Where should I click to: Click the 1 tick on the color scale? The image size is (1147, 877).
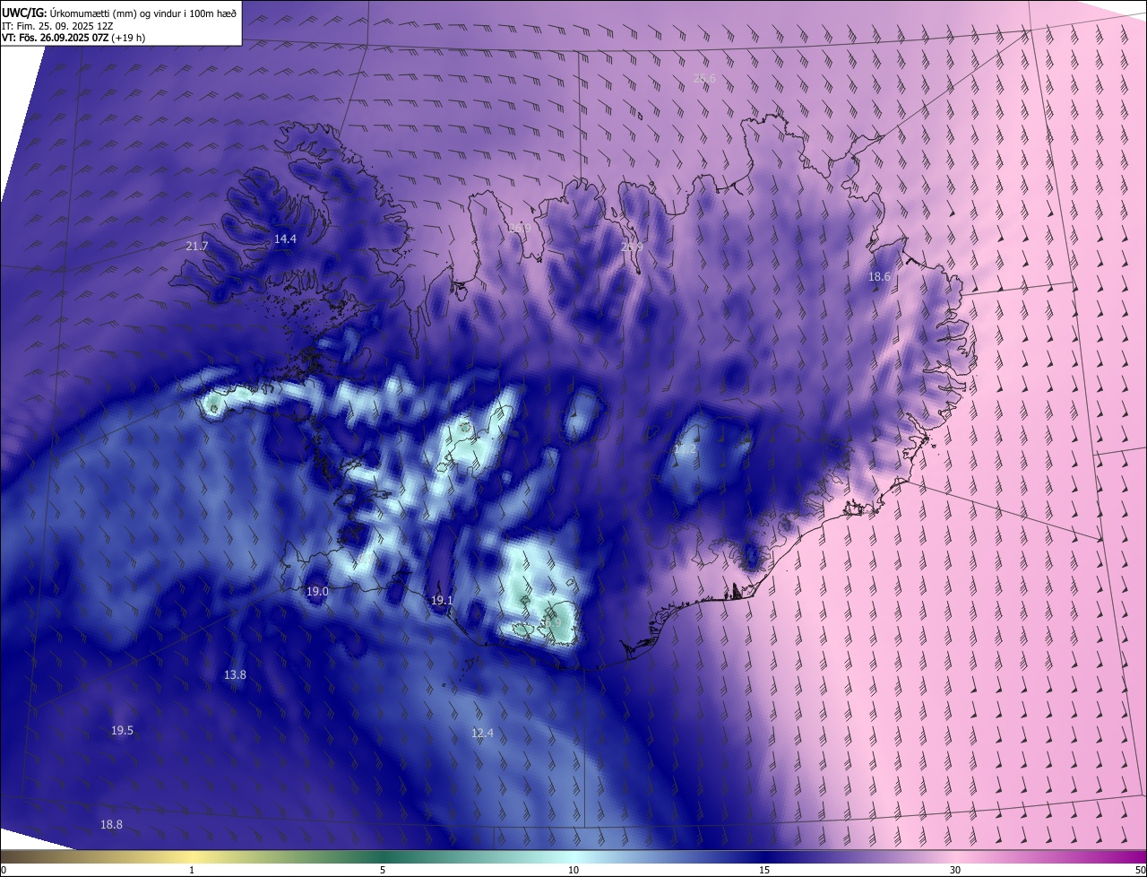click(192, 870)
